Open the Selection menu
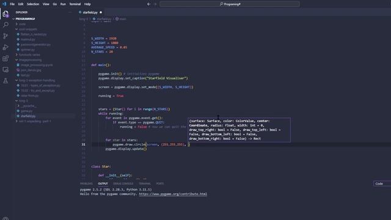The height and width of the screenshot is (220, 391). 33,4
